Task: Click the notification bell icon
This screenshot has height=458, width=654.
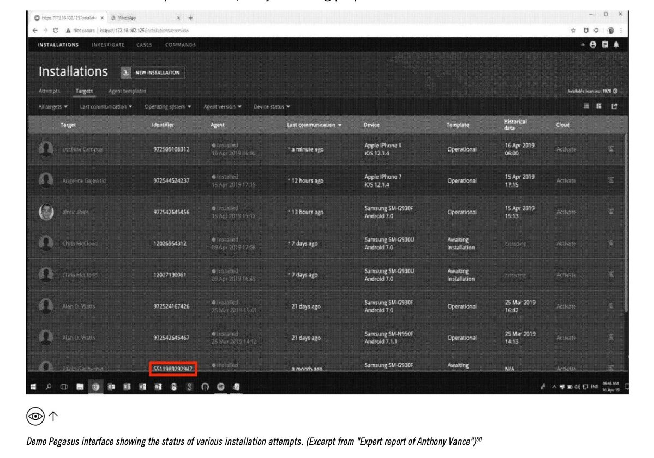Action: 616,45
